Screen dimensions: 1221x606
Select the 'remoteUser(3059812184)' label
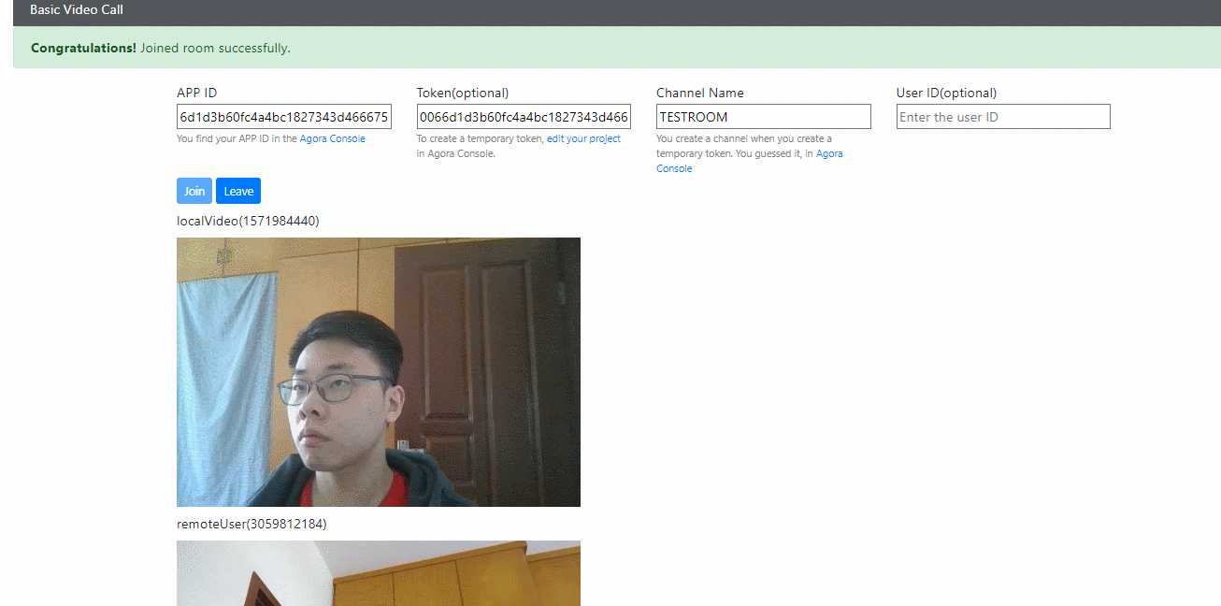tap(251, 524)
